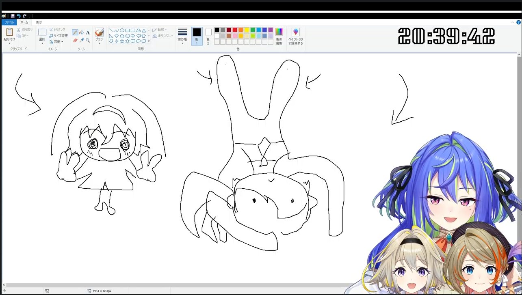Activate the 色 1 foreground color box
The image size is (522, 295).
[197, 36]
